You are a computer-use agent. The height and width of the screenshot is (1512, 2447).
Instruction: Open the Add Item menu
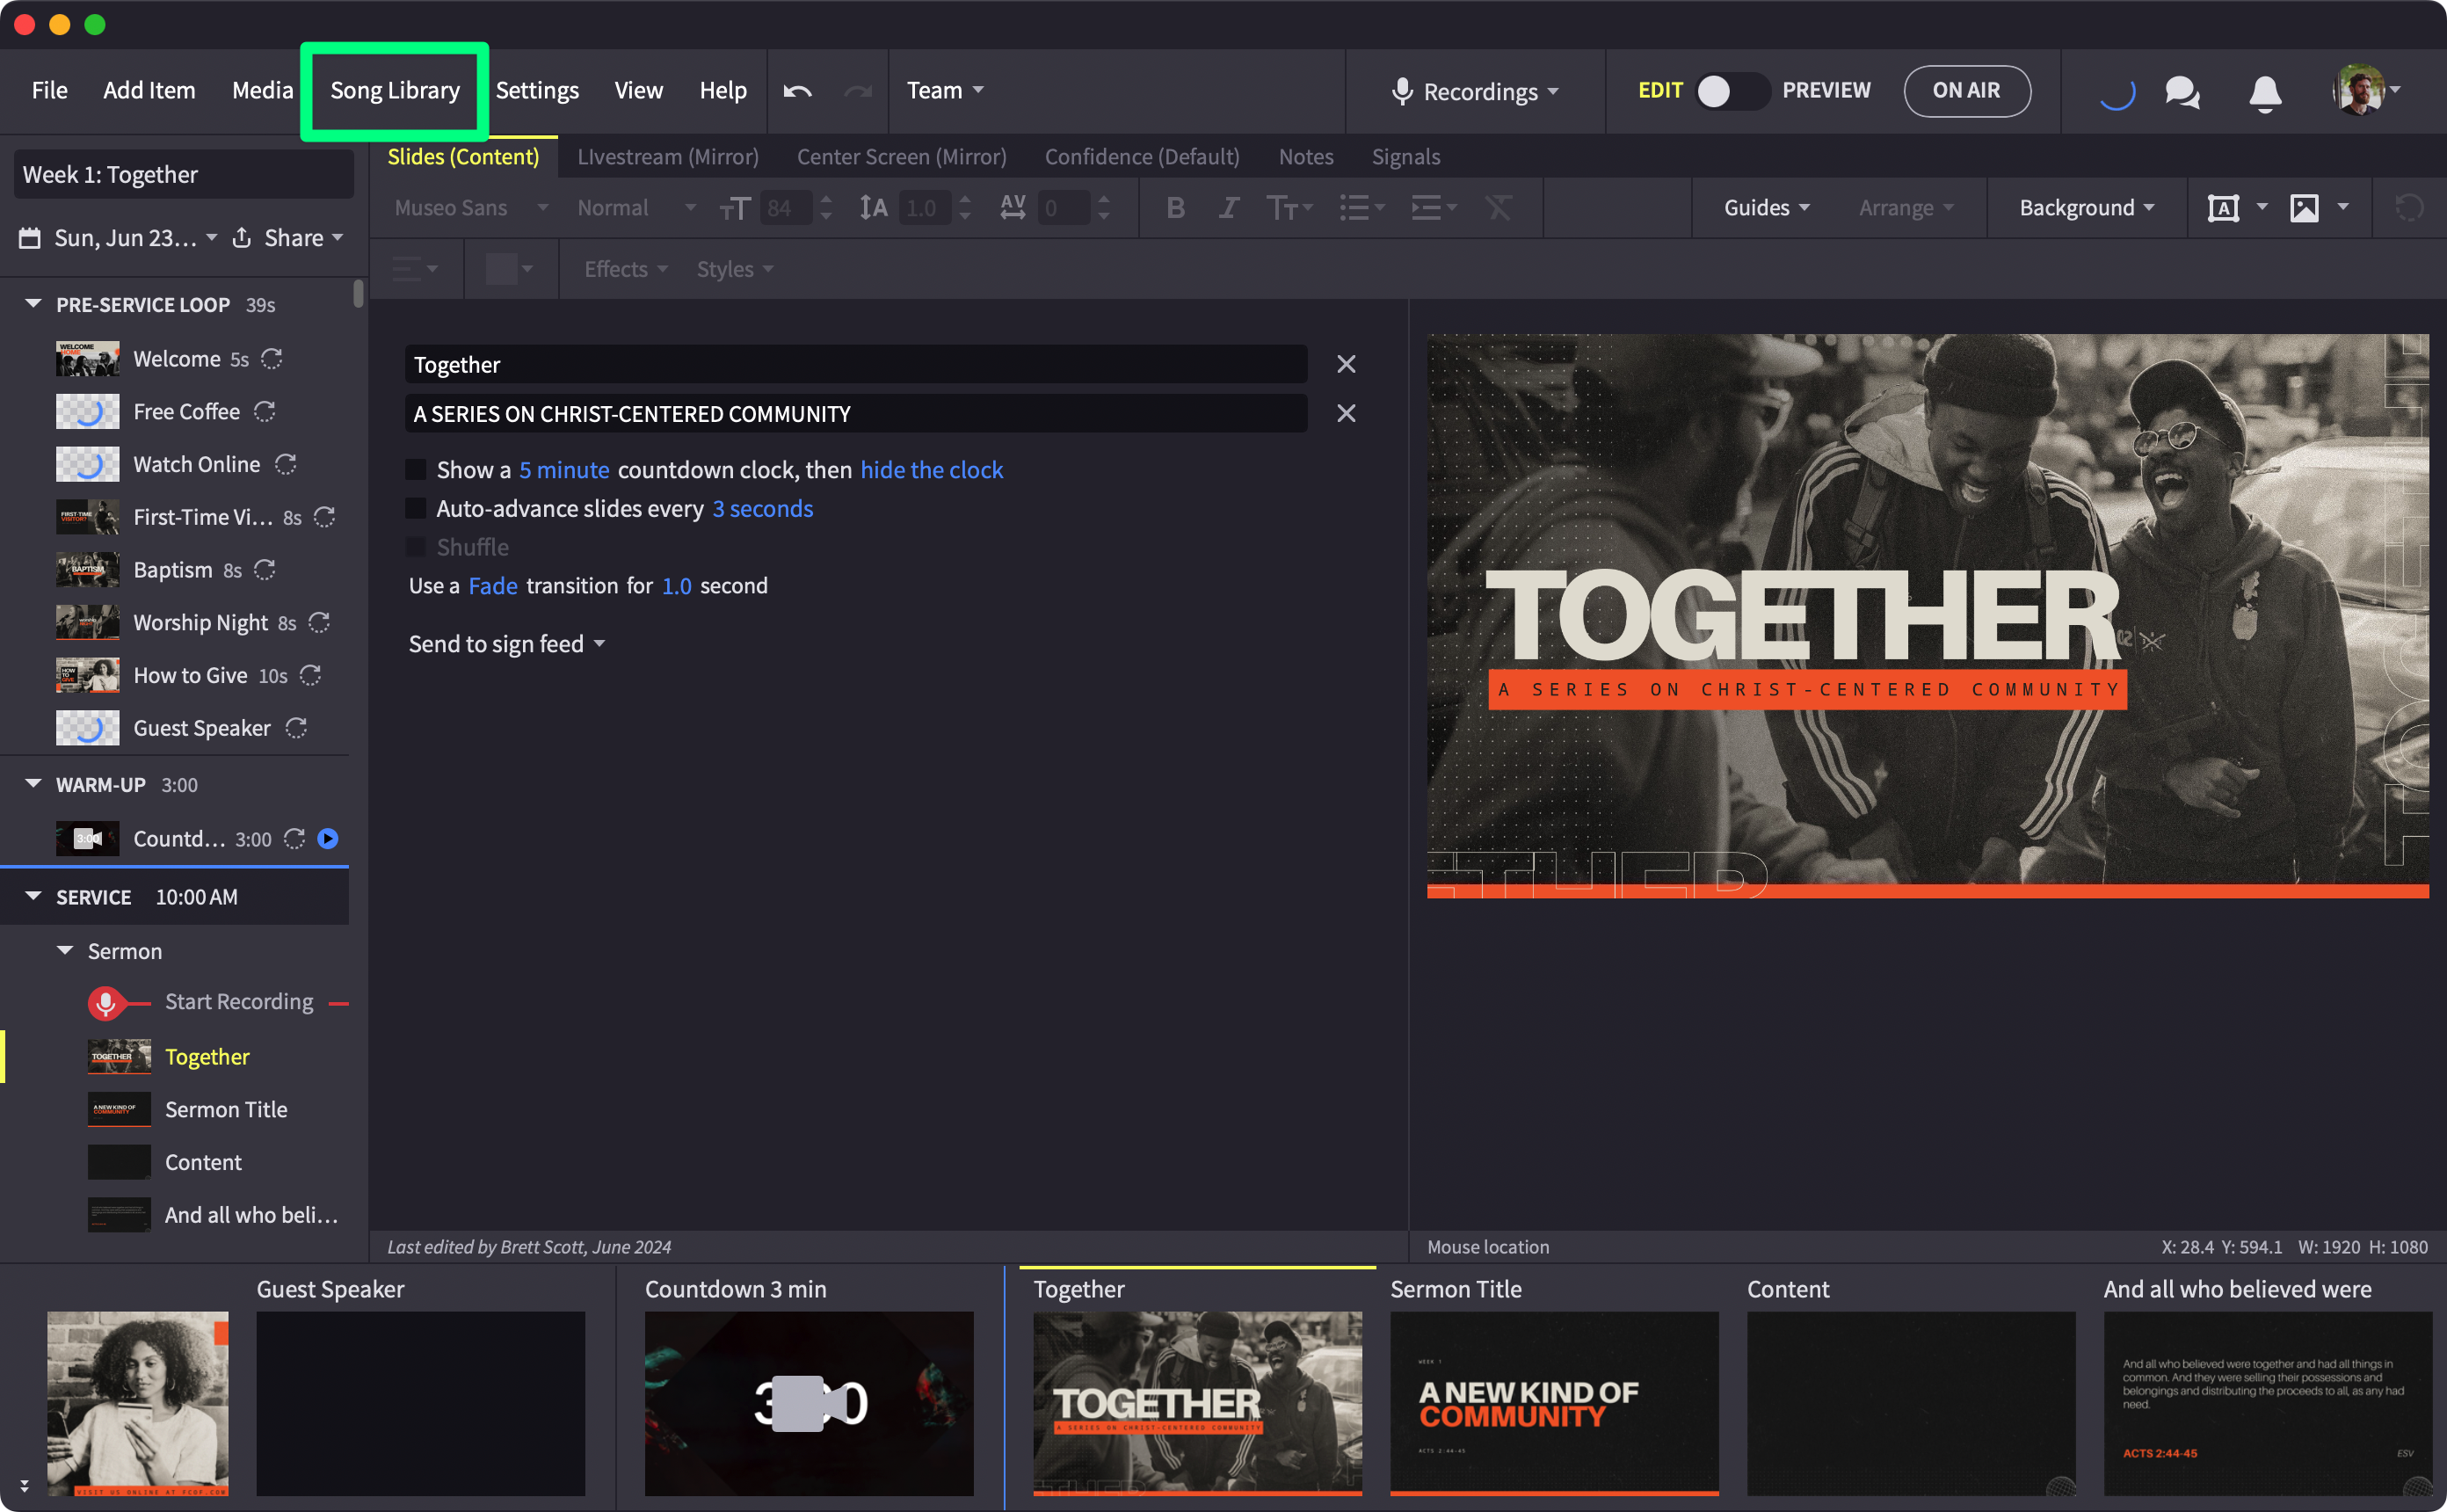[149, 90]
